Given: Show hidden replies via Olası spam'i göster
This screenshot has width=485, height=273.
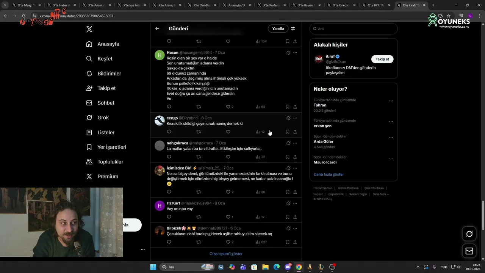Looking at the screenshot, I should [x=226, y=254].
